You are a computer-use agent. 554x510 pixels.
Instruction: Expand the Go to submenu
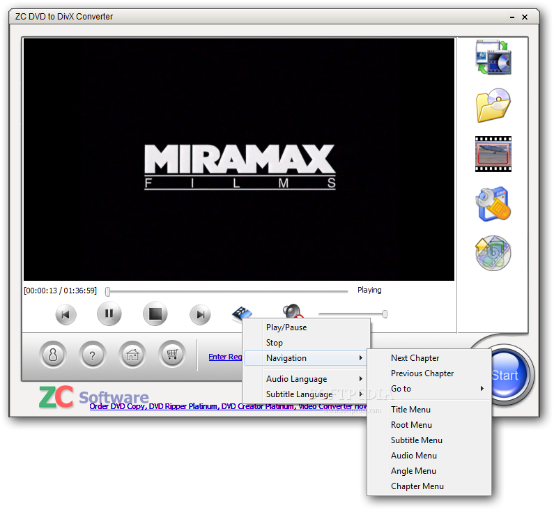coord(429,389)
